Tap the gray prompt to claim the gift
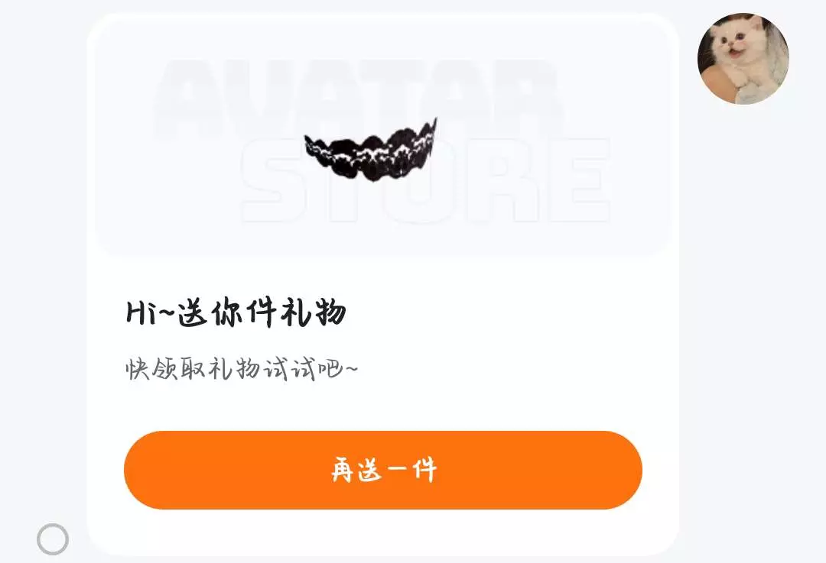The image size is (826, 563). click(242, 368)
